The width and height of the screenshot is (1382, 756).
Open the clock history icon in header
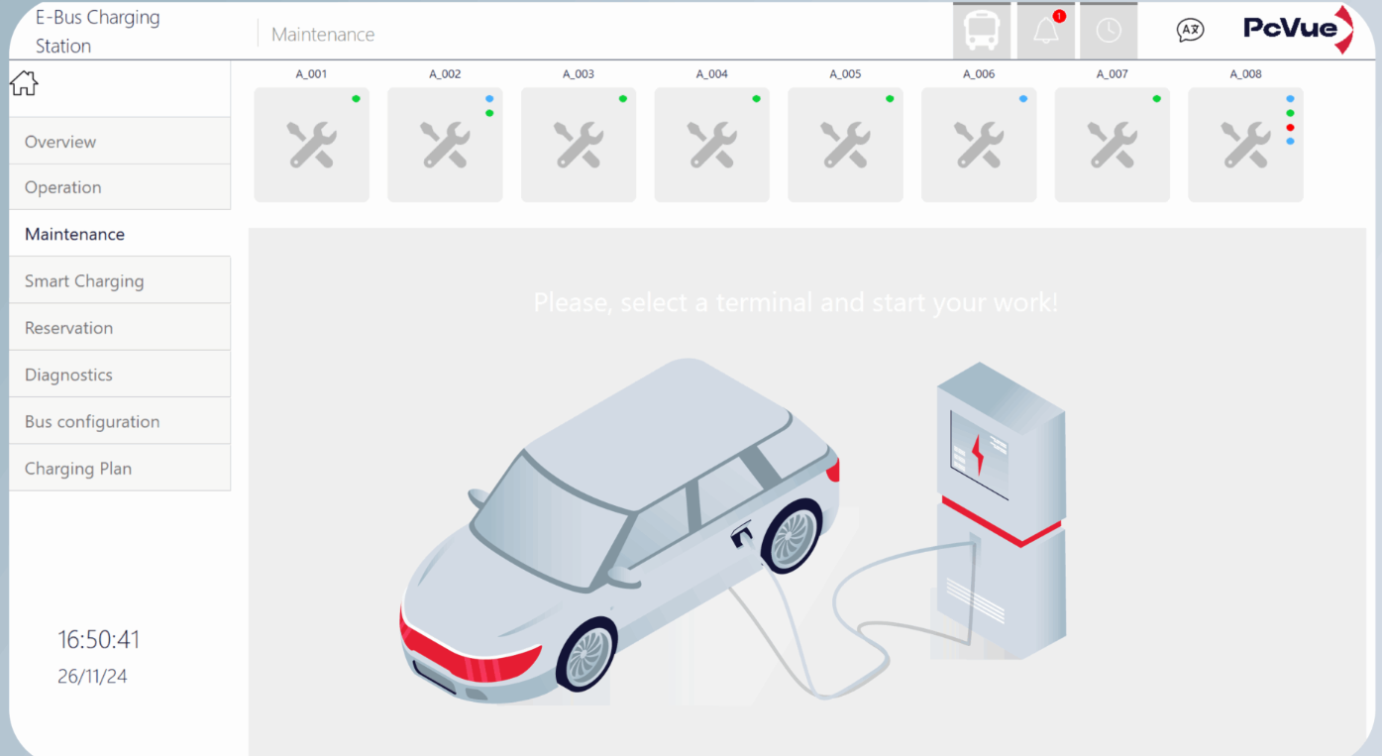click(1109, 29)
